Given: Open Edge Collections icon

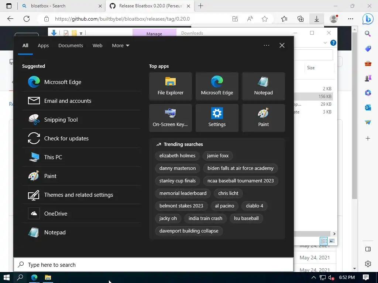Looking at the screenshot, I should click(x=300, y=19).
